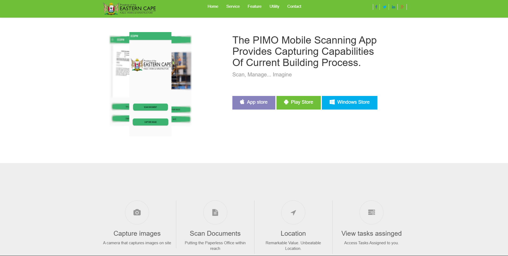Select the Feature menu item
508x256 pixels.
click(255, 6)
